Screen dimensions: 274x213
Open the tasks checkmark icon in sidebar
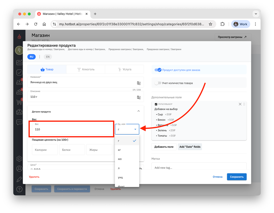(19, 72)
